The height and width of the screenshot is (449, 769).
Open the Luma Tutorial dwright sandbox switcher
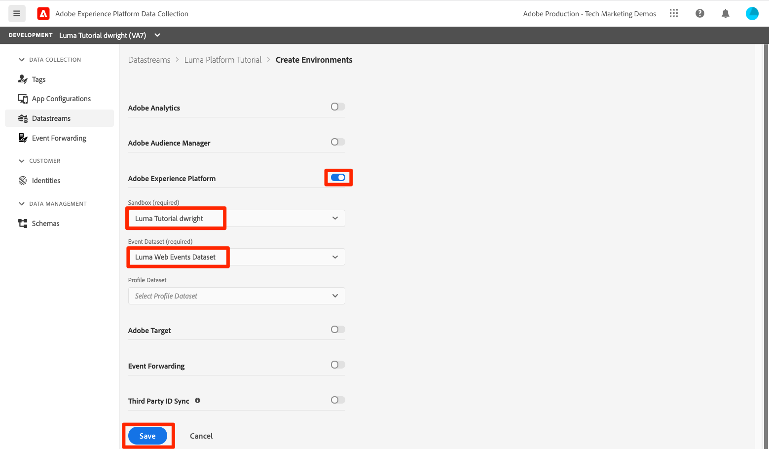[110, 36]
